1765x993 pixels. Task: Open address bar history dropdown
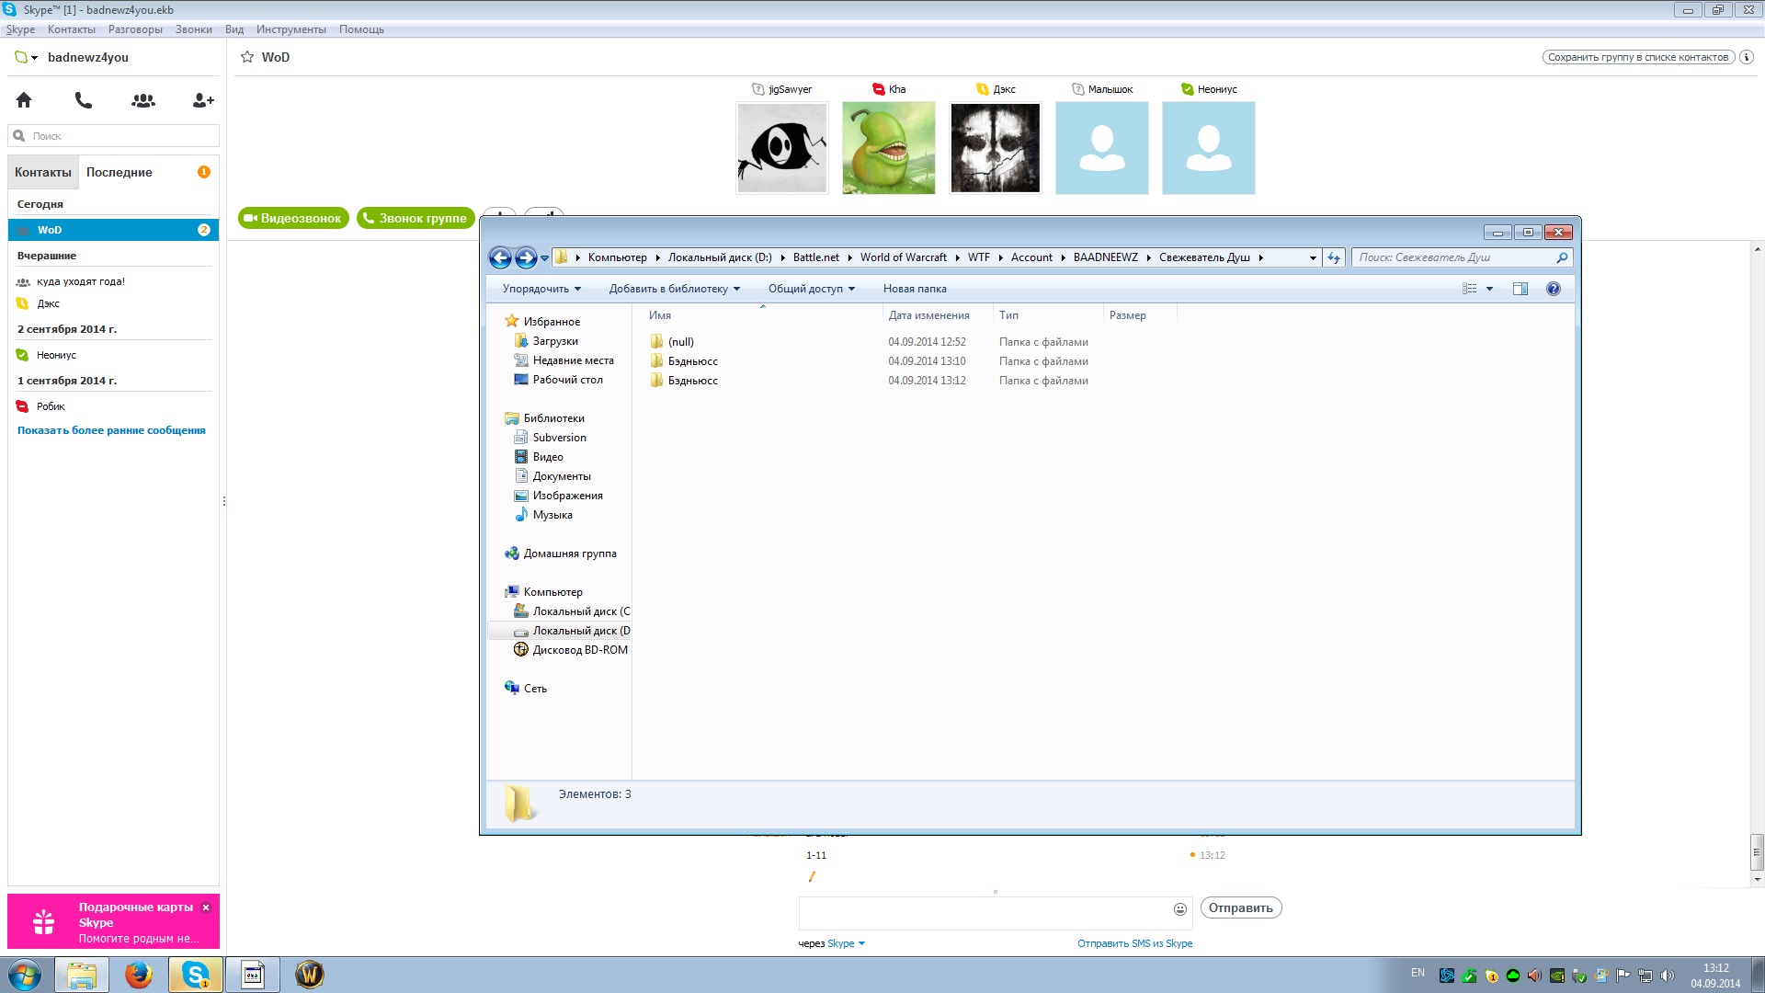coord(1313,258)
